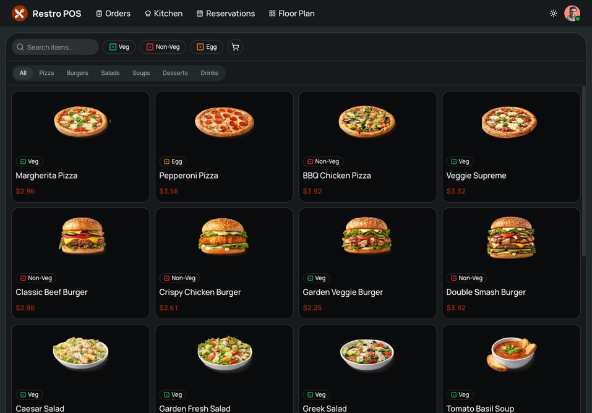Switch to the Burgers category
The height and width of the screenshot is (413, 592).
tap(77, 73)
